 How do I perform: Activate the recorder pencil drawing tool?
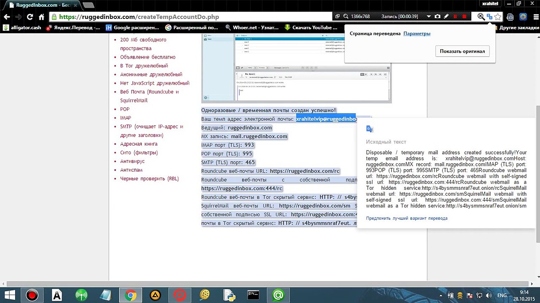446,17
